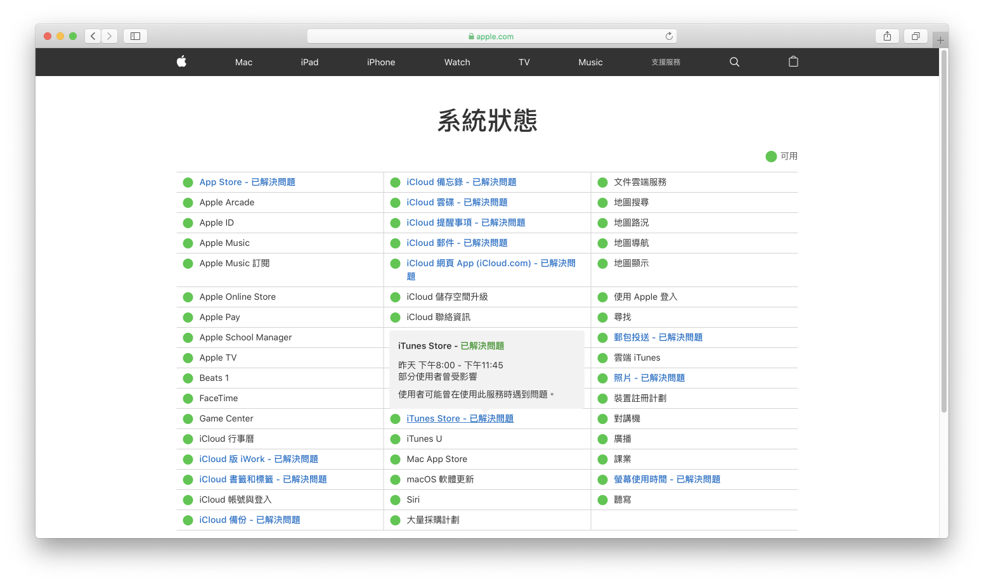Click Mac App Store status text

437,459
